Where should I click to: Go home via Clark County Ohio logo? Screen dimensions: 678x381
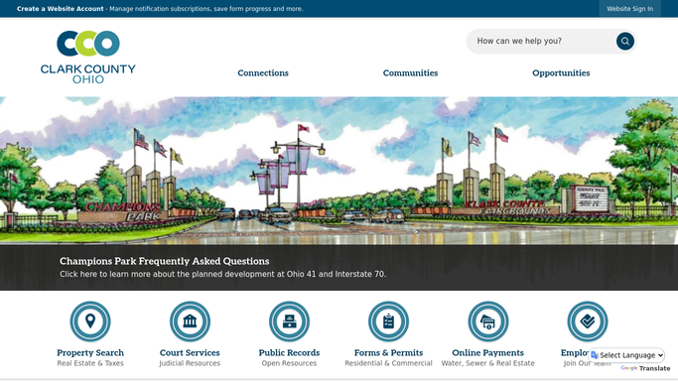[x=88, y=57]
